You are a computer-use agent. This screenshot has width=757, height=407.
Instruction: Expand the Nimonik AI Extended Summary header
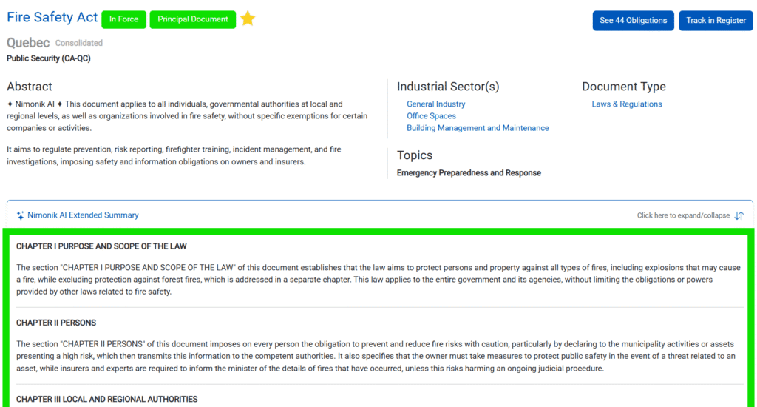click(x=83, y=215)
